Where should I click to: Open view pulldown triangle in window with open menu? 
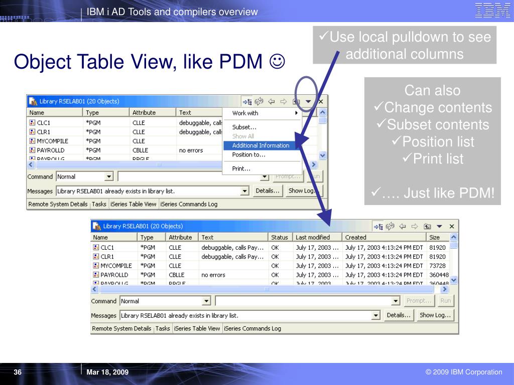pyautogui.click(x=308, y=101)
